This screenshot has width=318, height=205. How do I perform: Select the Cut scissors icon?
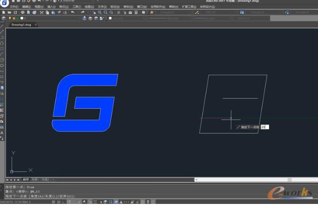pyautogui.click(x=41, y=13)
